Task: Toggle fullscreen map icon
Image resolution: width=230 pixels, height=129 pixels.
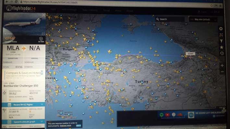Action: click(x=221, y=35)
